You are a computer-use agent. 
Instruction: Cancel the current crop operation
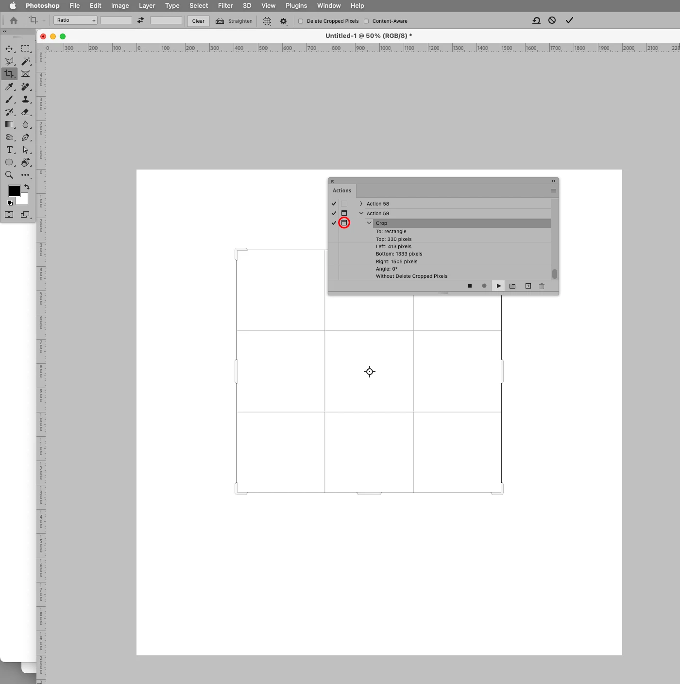pyautogui.click(x=552, y=20)
